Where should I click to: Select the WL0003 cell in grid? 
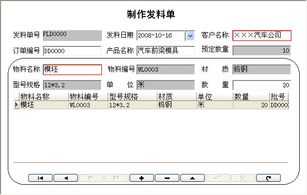88,105
